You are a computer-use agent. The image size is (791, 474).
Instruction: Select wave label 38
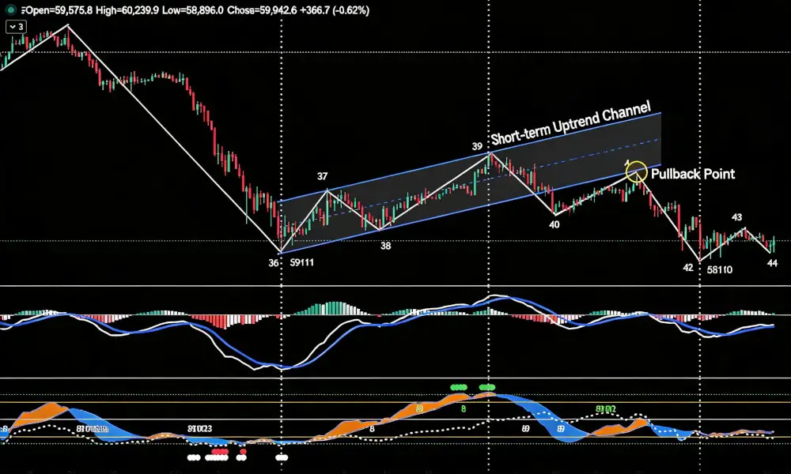385,246
